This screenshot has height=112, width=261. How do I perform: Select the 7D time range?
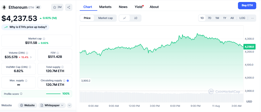pos(209,18)
